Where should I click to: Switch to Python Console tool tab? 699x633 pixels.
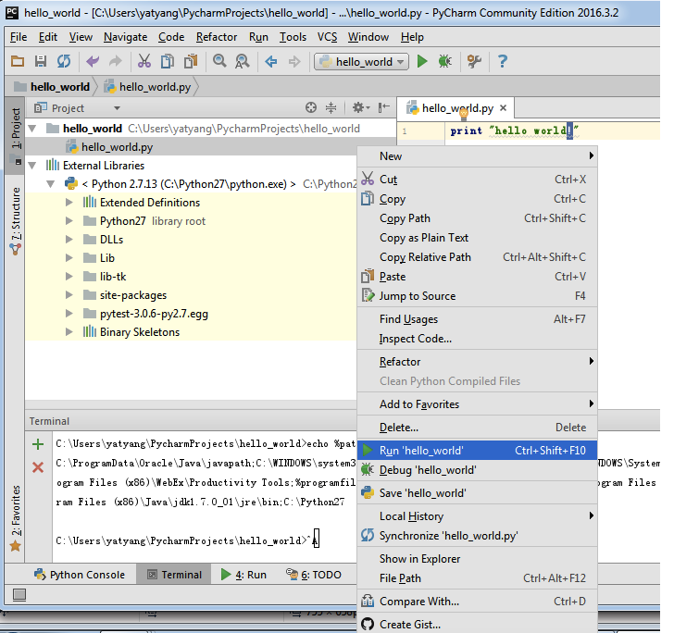(x=80, y=575)
